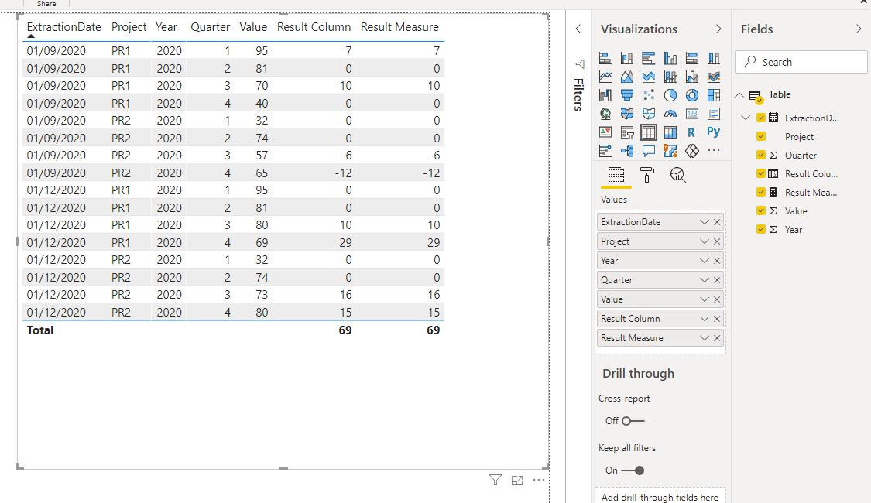Open the Format paint roller tab

(647, 175)
